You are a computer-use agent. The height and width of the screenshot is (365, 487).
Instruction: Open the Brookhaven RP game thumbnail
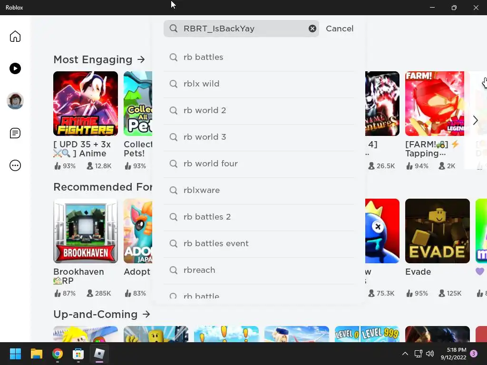[x=86, y=231]
